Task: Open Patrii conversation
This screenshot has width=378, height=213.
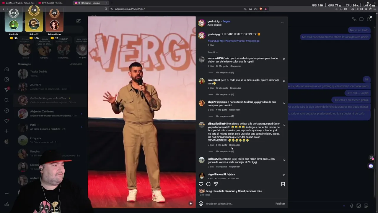Action: (x=50, y=127)
